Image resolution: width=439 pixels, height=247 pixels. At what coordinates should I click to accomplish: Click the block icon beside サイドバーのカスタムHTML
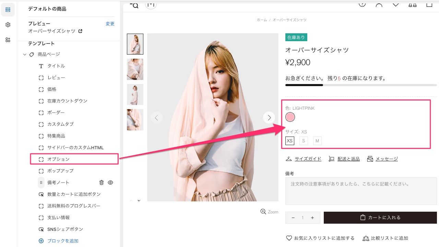41,148
